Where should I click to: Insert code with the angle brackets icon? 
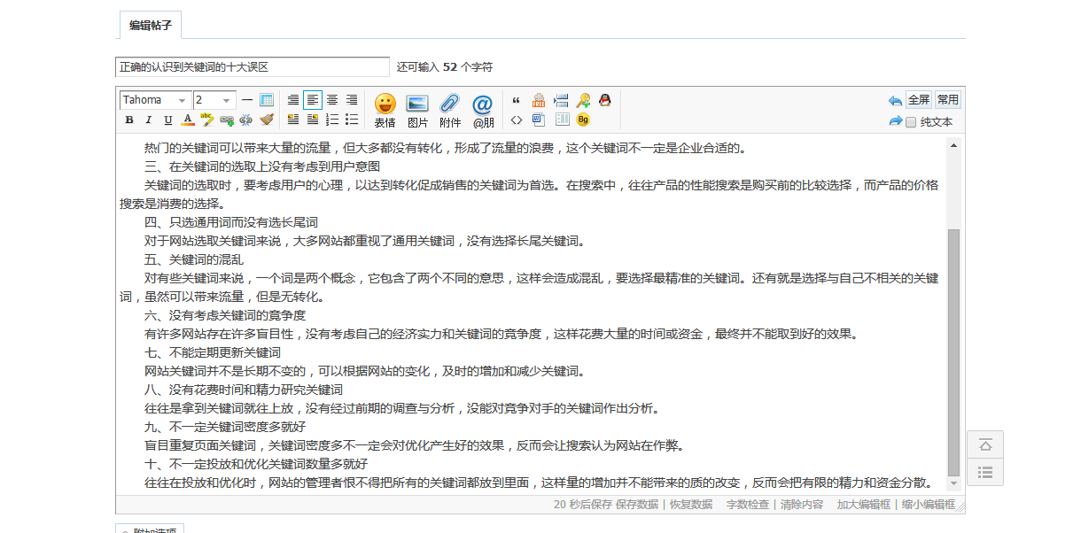point(517,120)
